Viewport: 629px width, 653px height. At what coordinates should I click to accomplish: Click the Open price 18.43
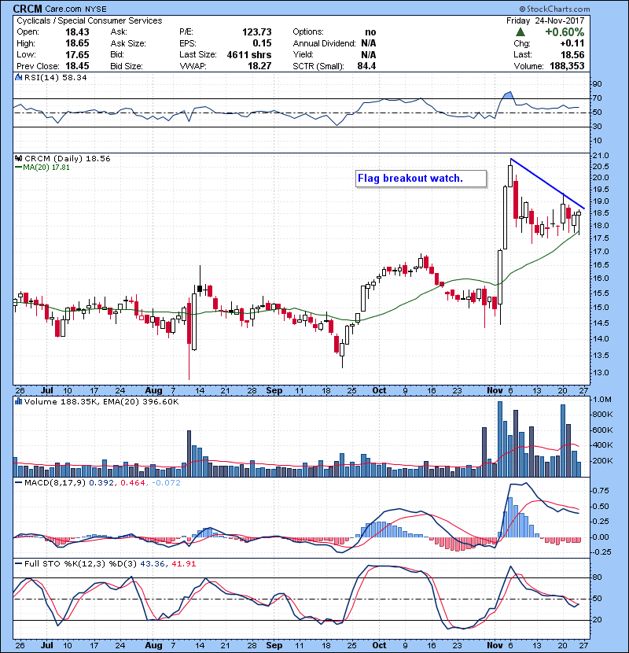coord(77,32)
